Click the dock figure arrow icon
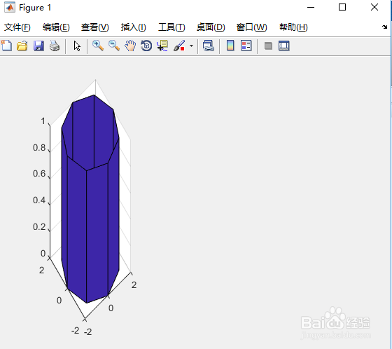The image size is (392, 349). [x=384, y=27]
